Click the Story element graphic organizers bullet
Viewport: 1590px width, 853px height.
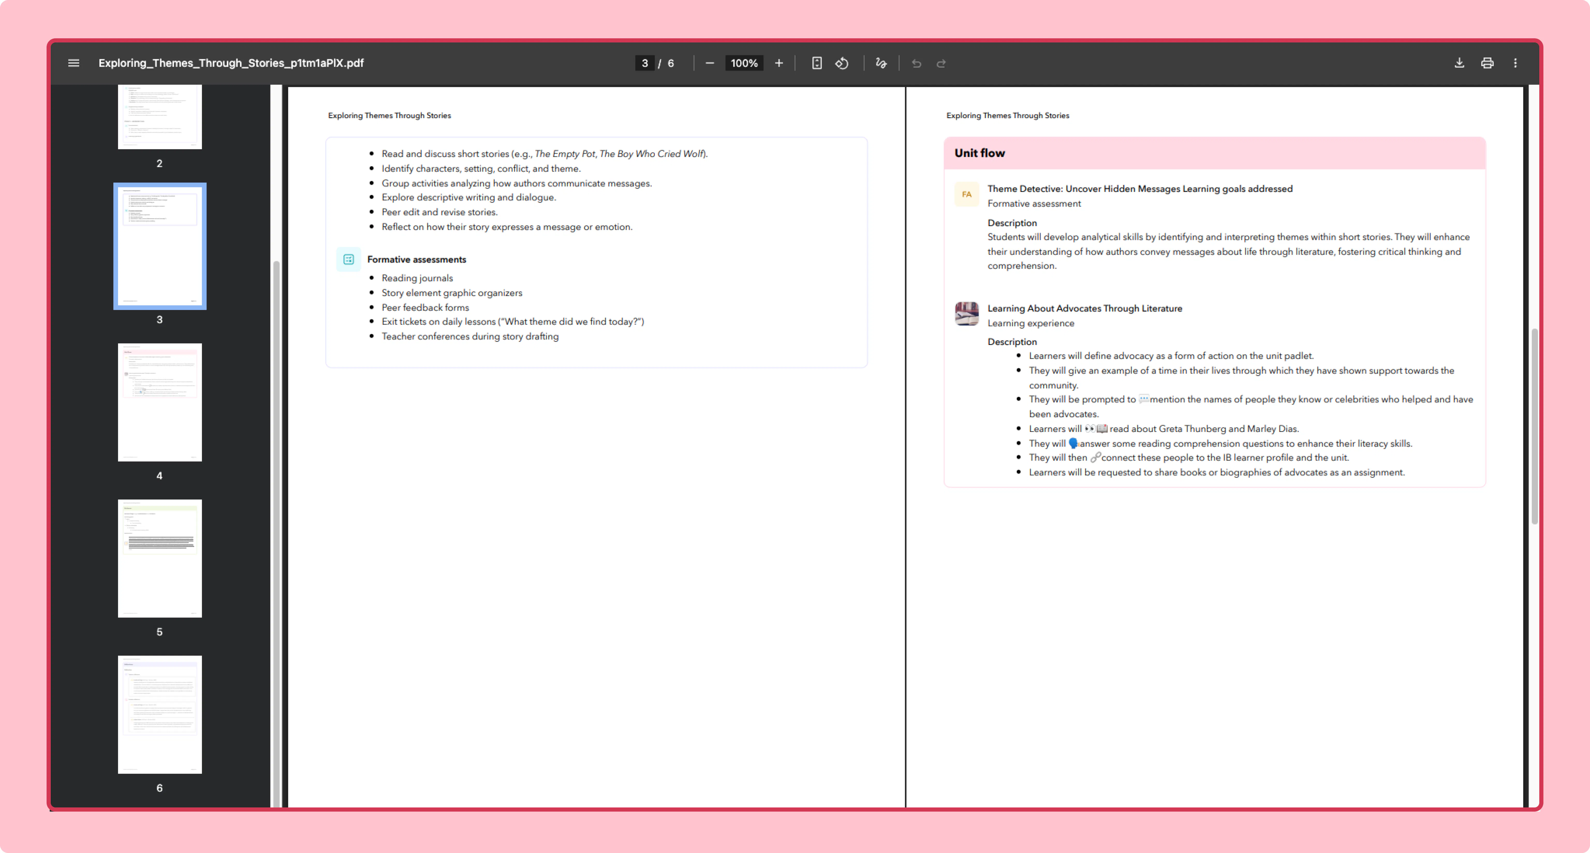pos(452,293)
